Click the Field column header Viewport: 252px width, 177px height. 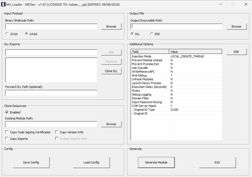(x=150, y=52)
